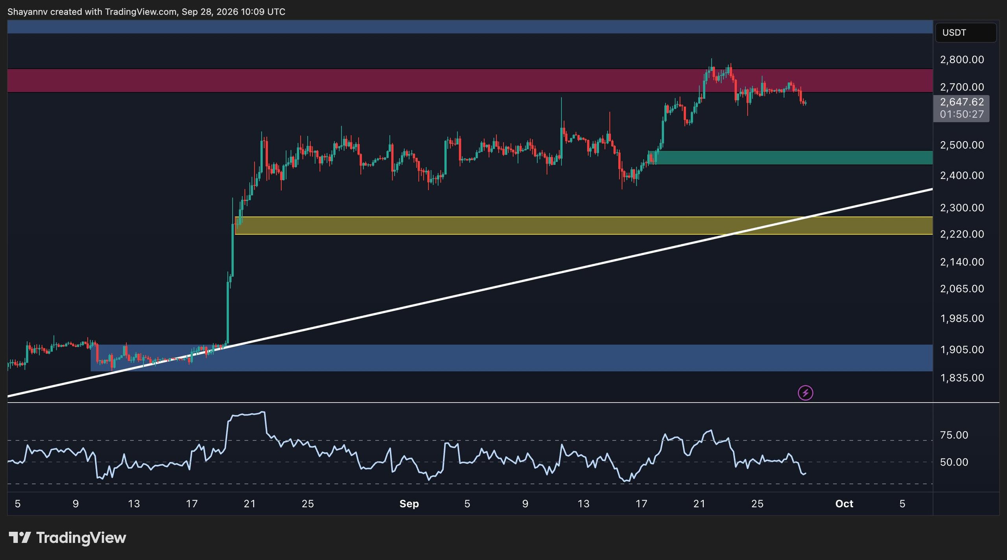
Task: Select the lower blue support zone
Action: coord(511,358)
